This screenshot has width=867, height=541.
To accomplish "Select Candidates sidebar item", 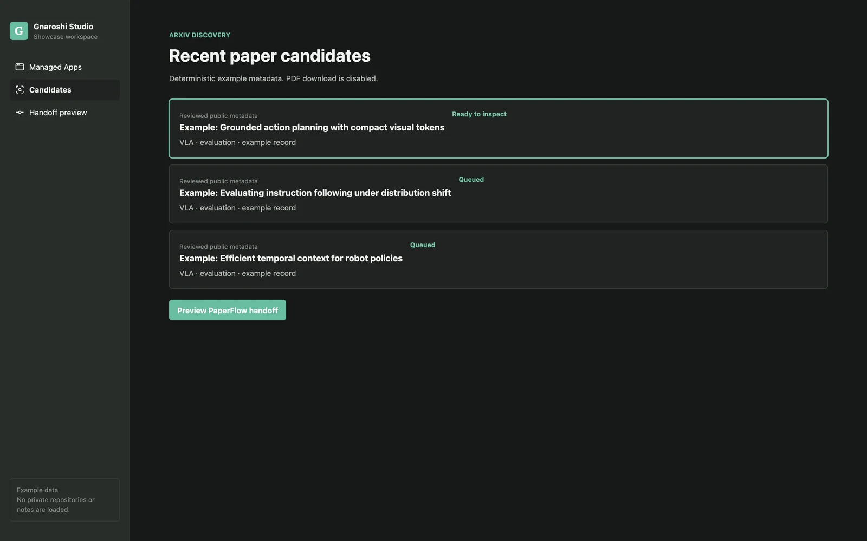I will (x=64, y=90).
